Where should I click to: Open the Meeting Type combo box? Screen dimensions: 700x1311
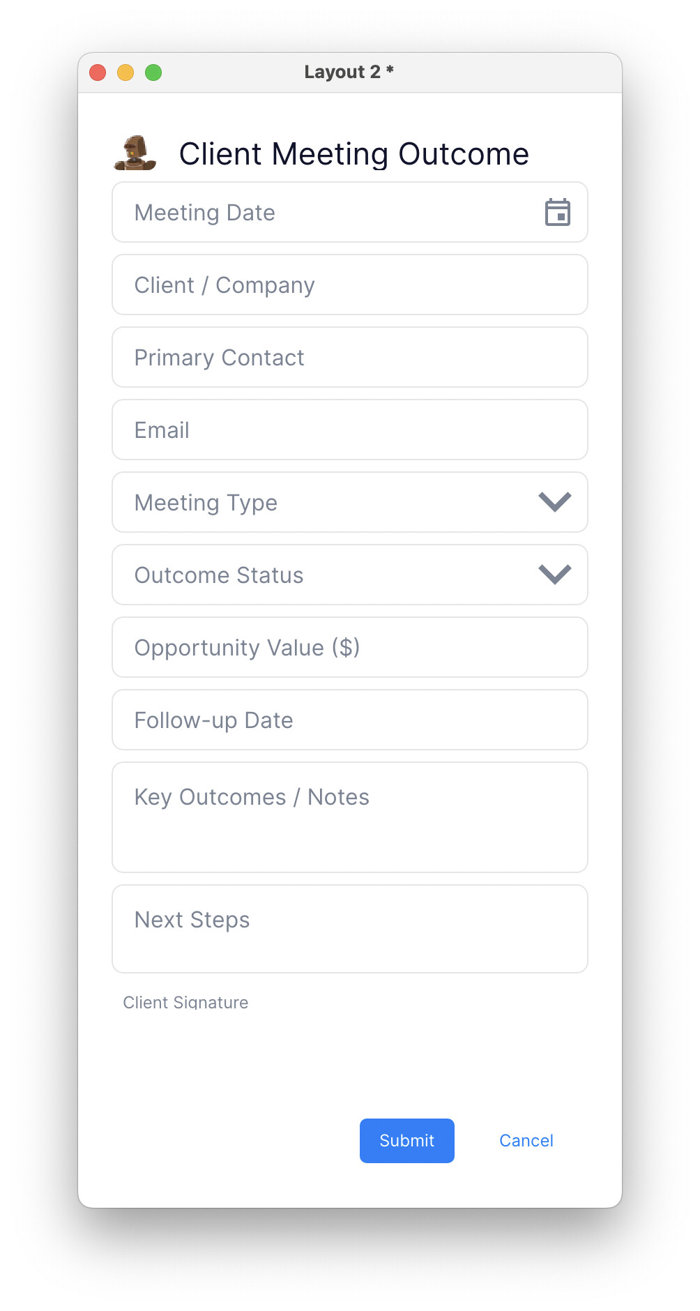click(328, 503)
